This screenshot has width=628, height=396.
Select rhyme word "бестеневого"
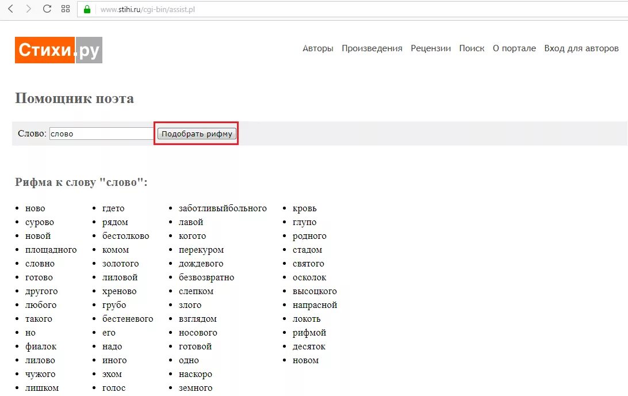coord(128,319)
